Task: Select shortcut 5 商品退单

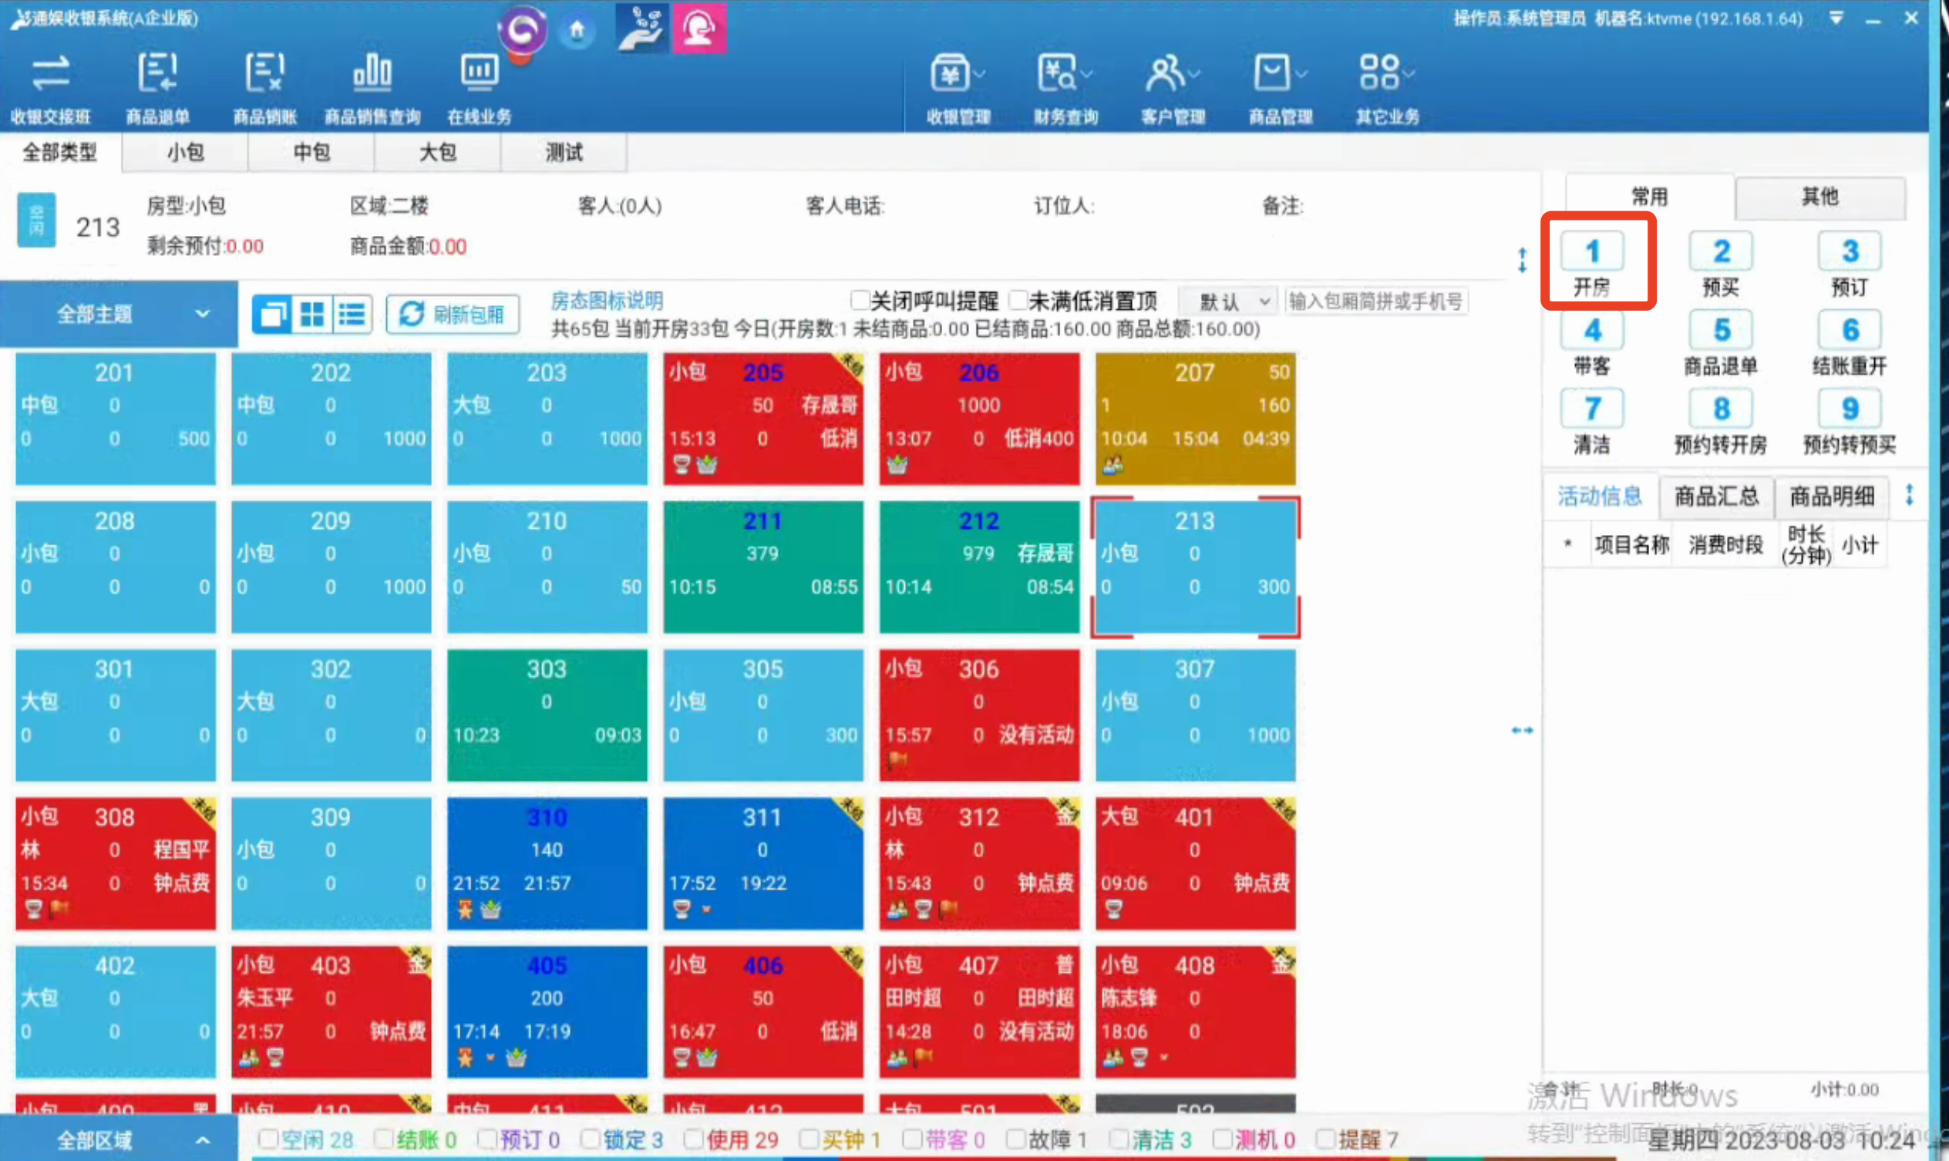Action: (1721, 342)
